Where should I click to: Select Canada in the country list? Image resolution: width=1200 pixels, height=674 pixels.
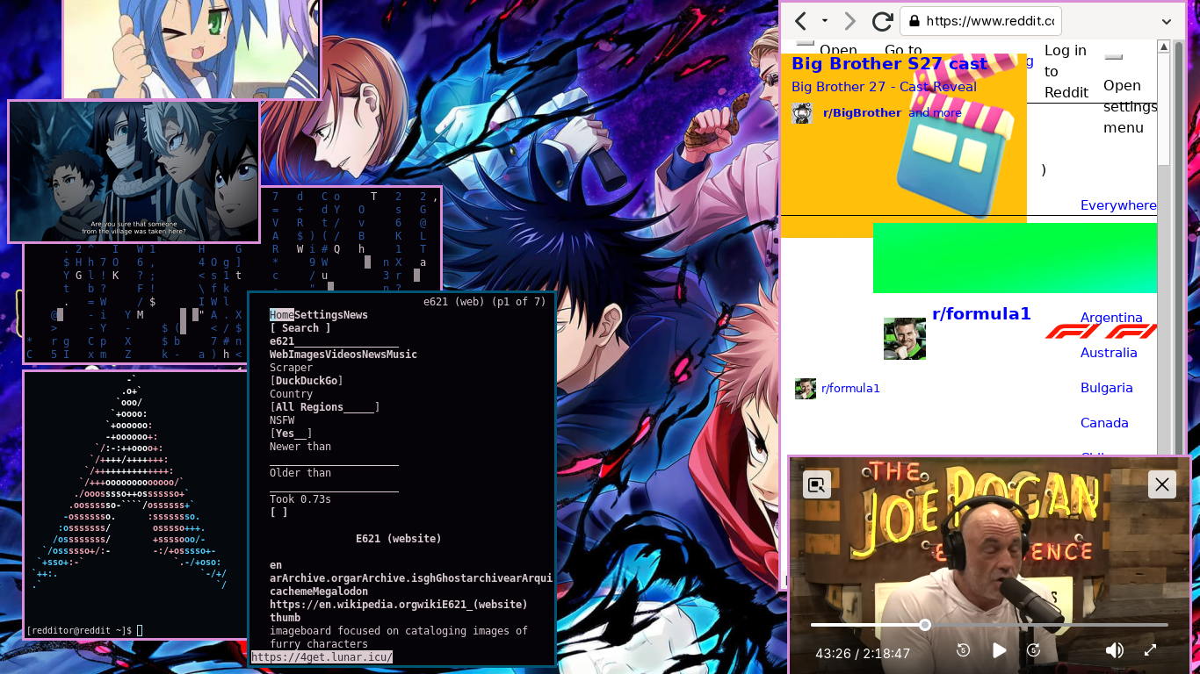tap(1104, 422)
